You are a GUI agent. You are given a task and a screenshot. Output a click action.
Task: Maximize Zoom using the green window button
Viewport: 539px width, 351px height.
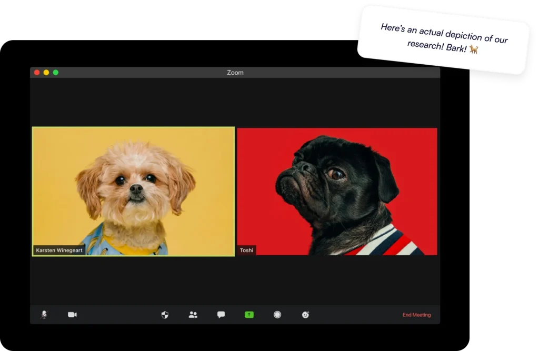point(56,73)
